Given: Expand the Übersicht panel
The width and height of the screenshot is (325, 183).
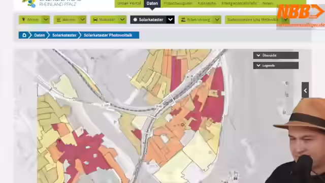Looking at the screenshot, I should coord(276,55).
